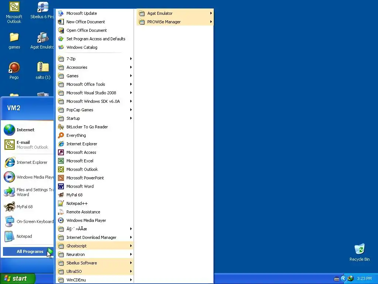The width and height of the screenshot is (378, 284).
Task: Open Microsoft Excel
Action: [94, 161]
